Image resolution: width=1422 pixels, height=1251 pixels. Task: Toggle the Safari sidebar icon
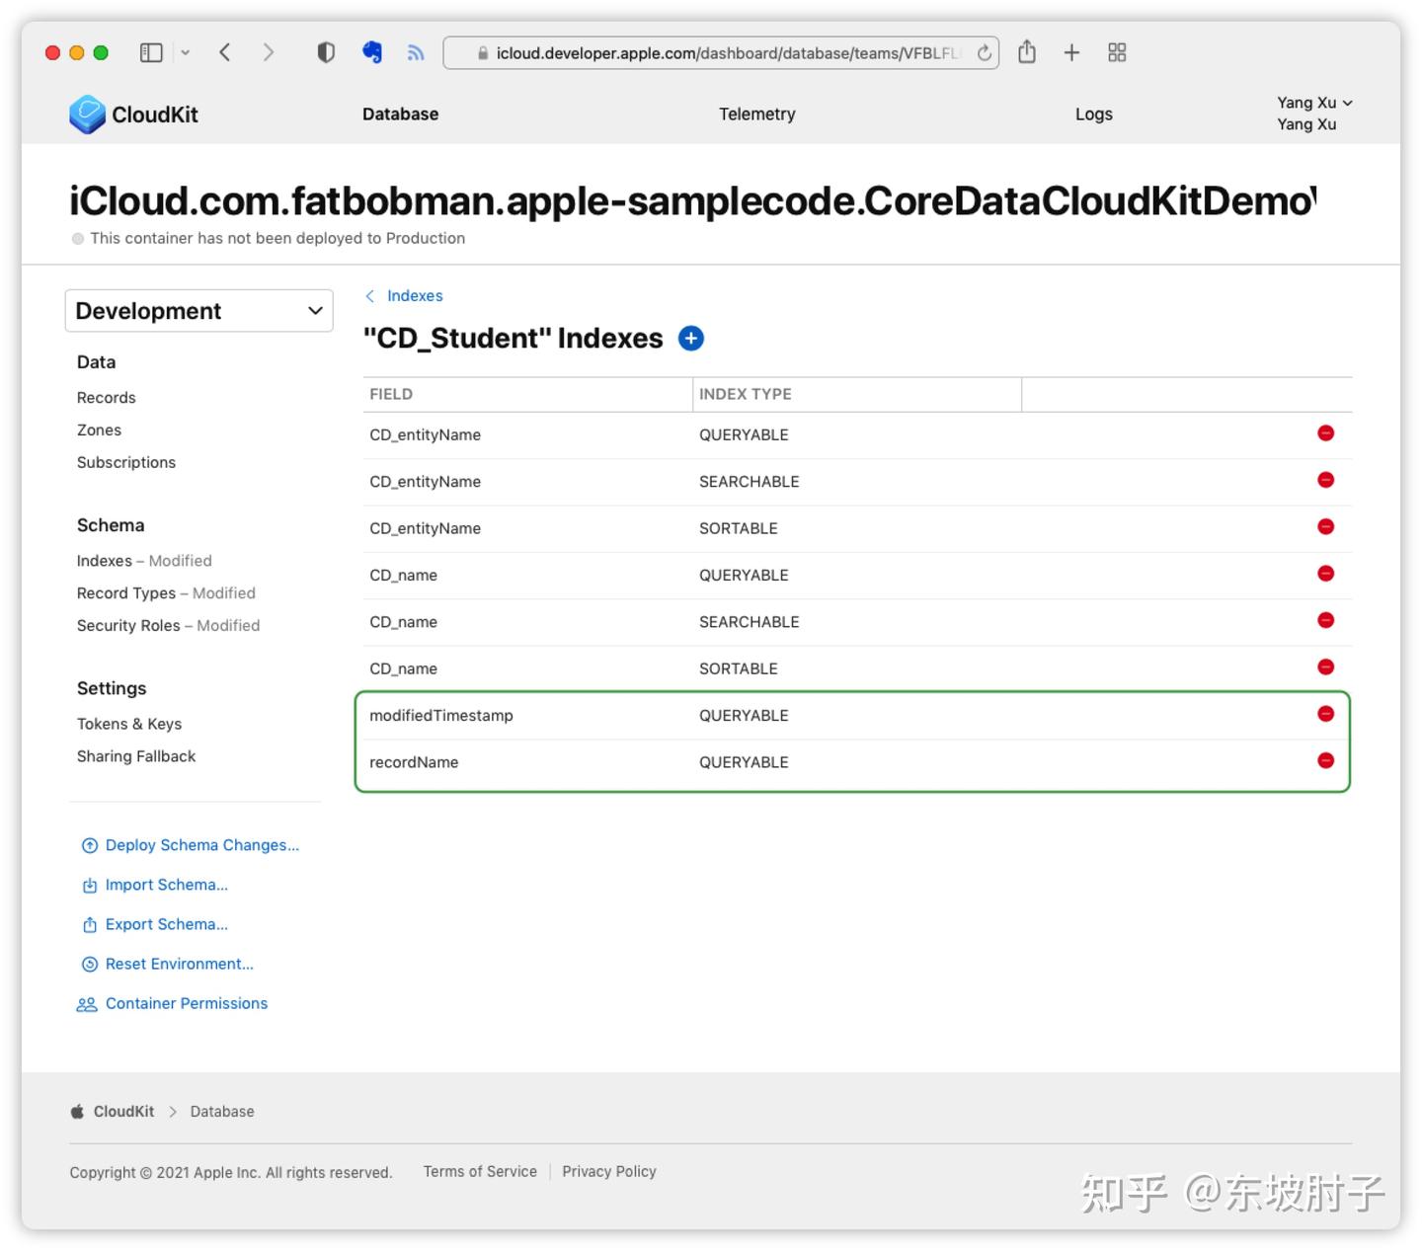click(151, 52)
